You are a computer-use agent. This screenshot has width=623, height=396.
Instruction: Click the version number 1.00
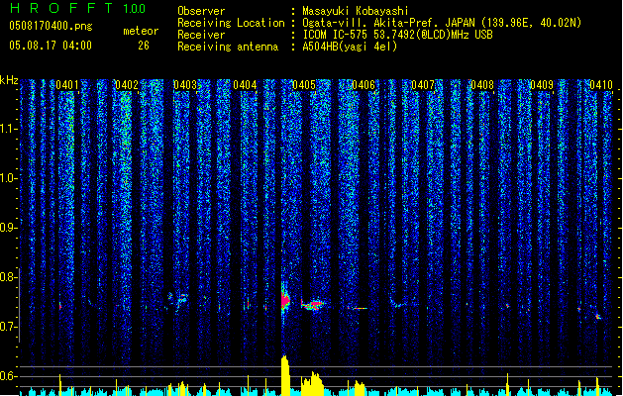(x=134, y=9)
